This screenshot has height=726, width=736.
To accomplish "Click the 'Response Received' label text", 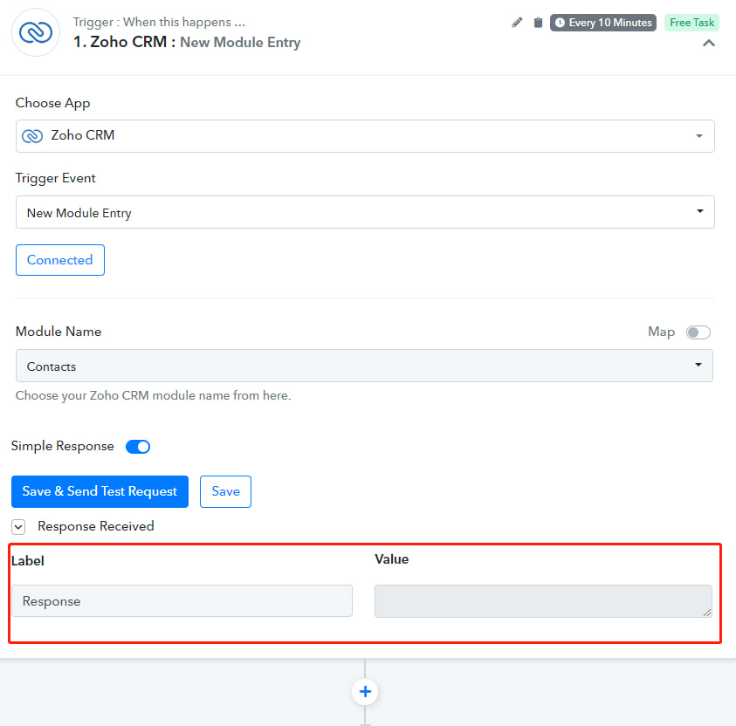I will tap(96, 527).
